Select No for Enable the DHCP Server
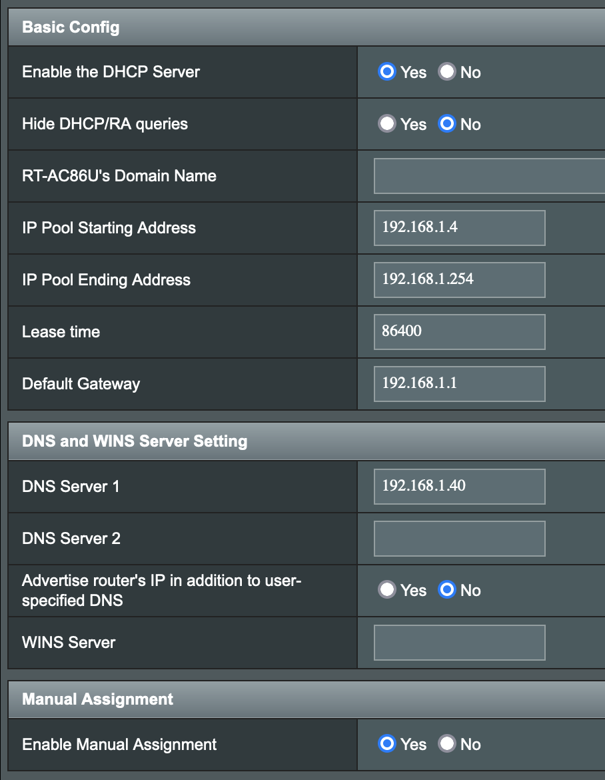This screenshot has height=780, width=605. click(446, 72)
